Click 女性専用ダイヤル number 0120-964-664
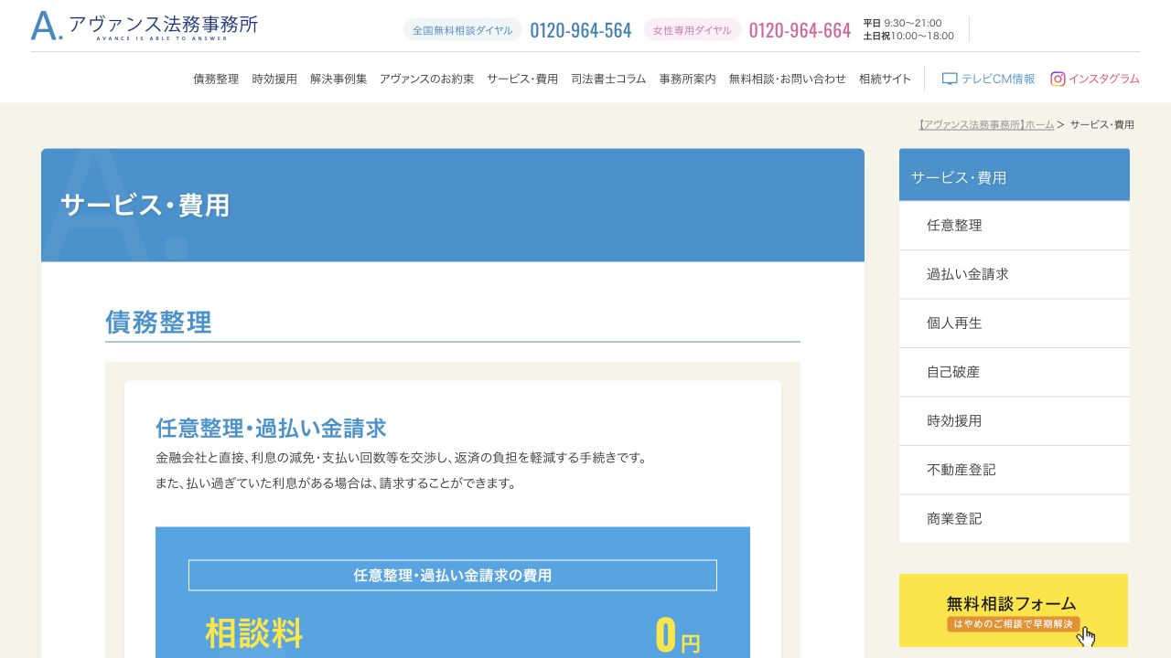This screenshot has width=1171, height=658. (x=800, y=30)
